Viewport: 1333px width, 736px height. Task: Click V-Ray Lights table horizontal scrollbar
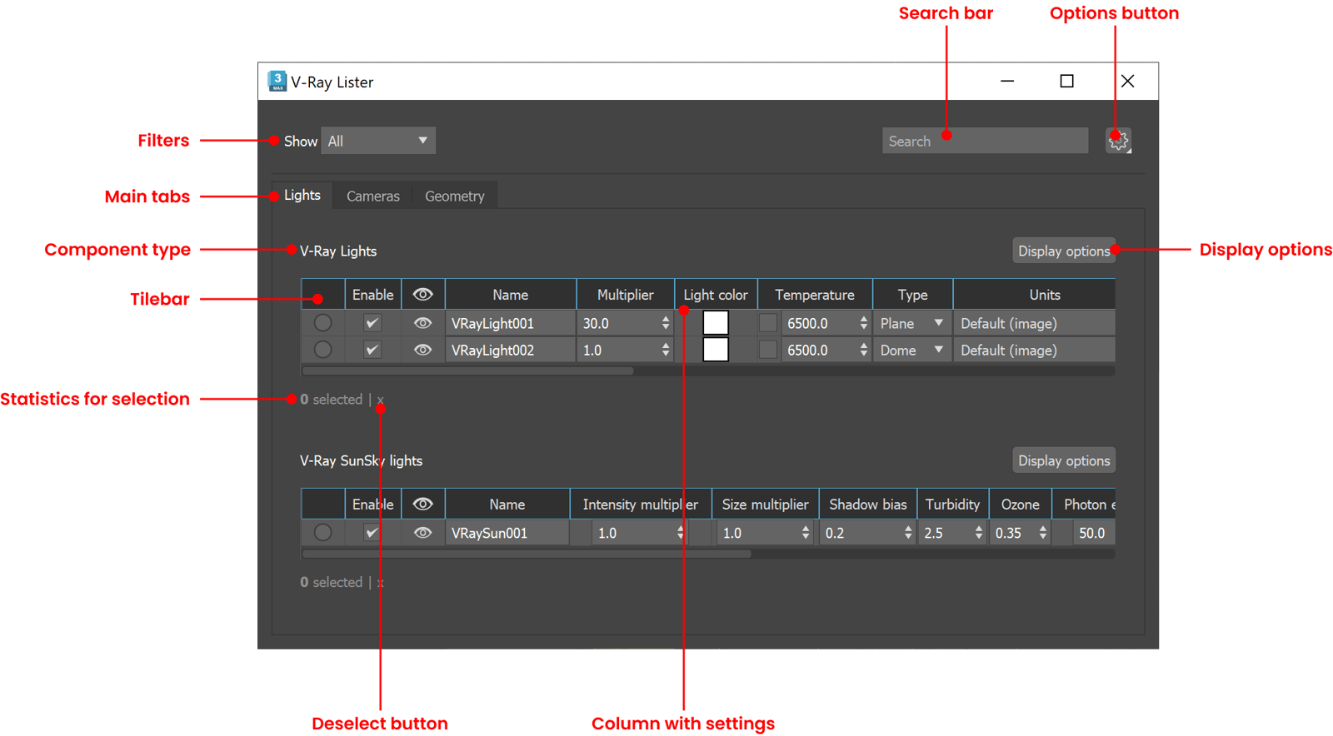[x=468, y=371]
